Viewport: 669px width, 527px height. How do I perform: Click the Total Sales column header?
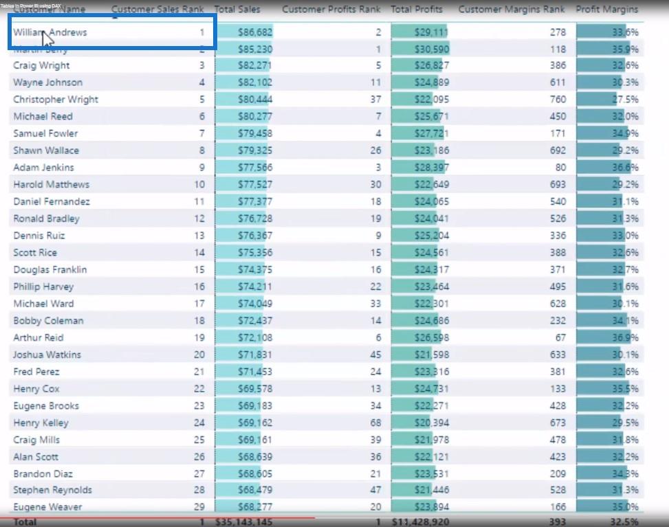point(237,10)
